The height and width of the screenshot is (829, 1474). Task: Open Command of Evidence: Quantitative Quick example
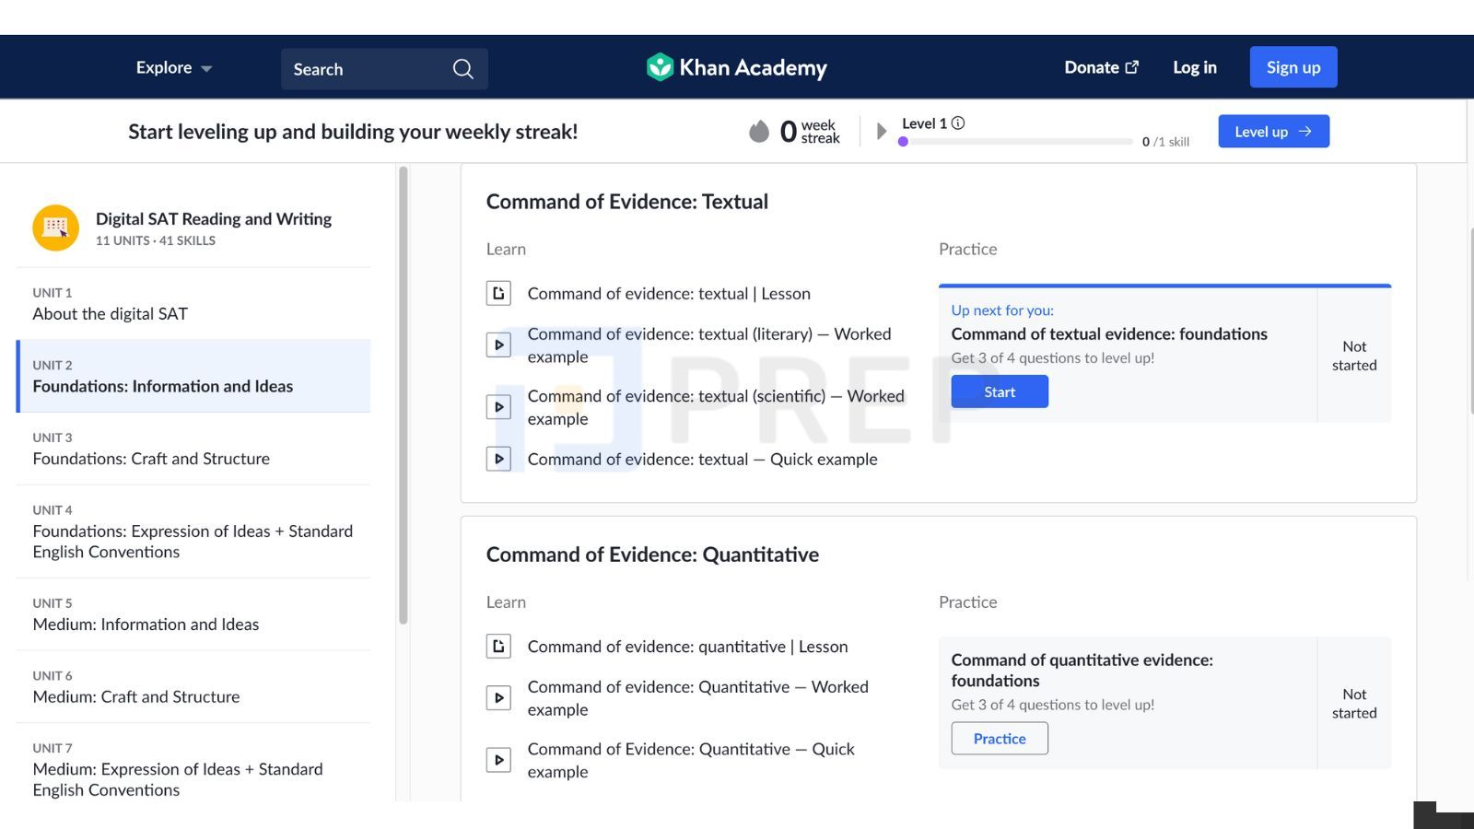click(691, 760)
